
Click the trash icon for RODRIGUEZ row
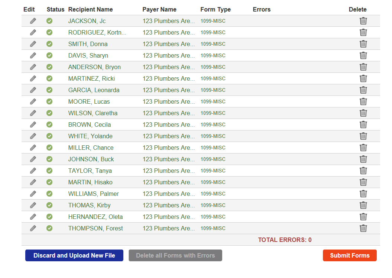[363, 32]
